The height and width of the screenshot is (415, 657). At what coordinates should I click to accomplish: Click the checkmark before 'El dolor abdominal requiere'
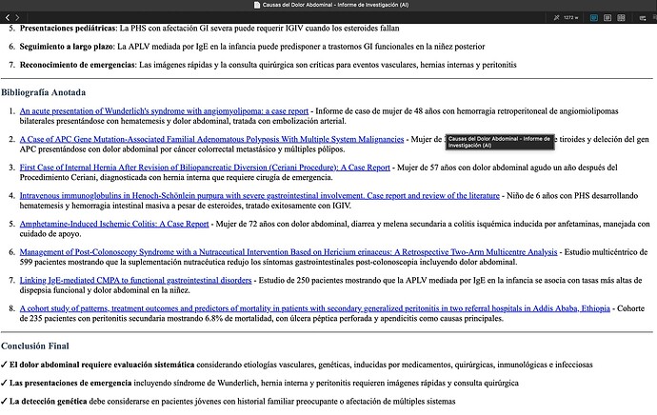click(5, 365)
